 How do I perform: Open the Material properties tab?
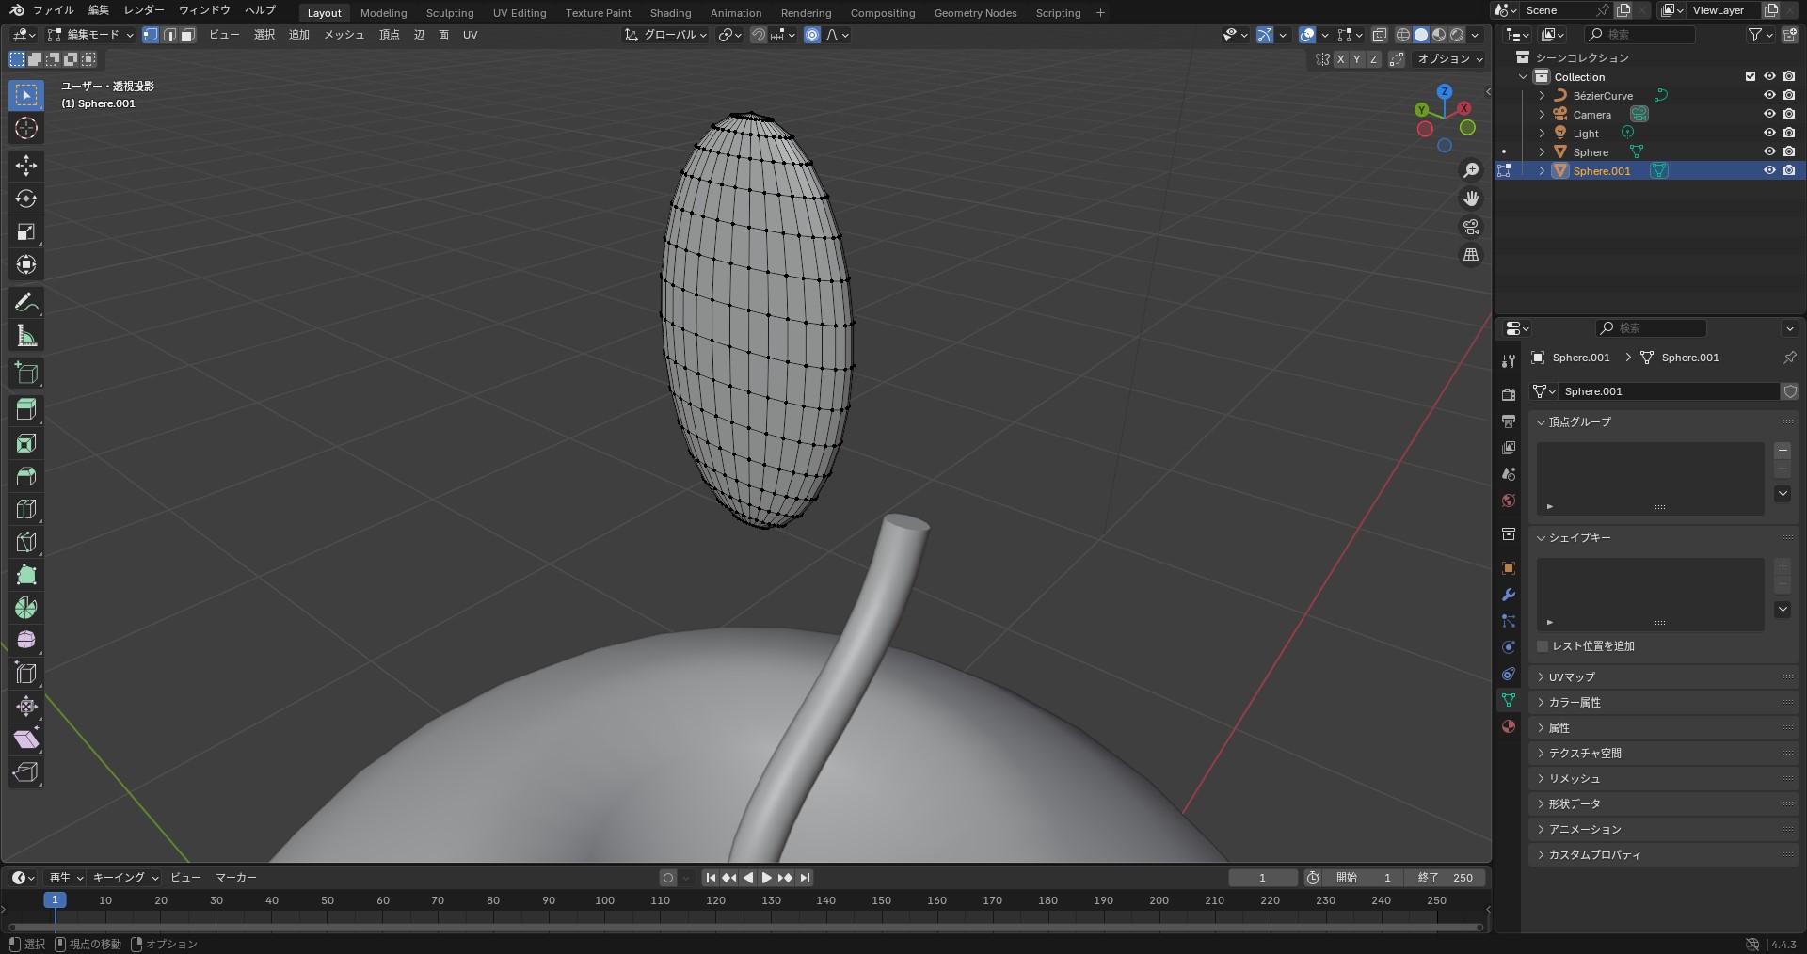[x=1509, y=726]
